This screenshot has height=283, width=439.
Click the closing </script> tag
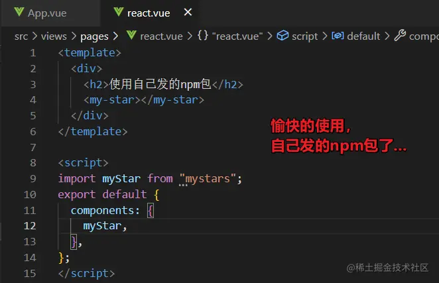pyautogui.click(x=86, y=274)
